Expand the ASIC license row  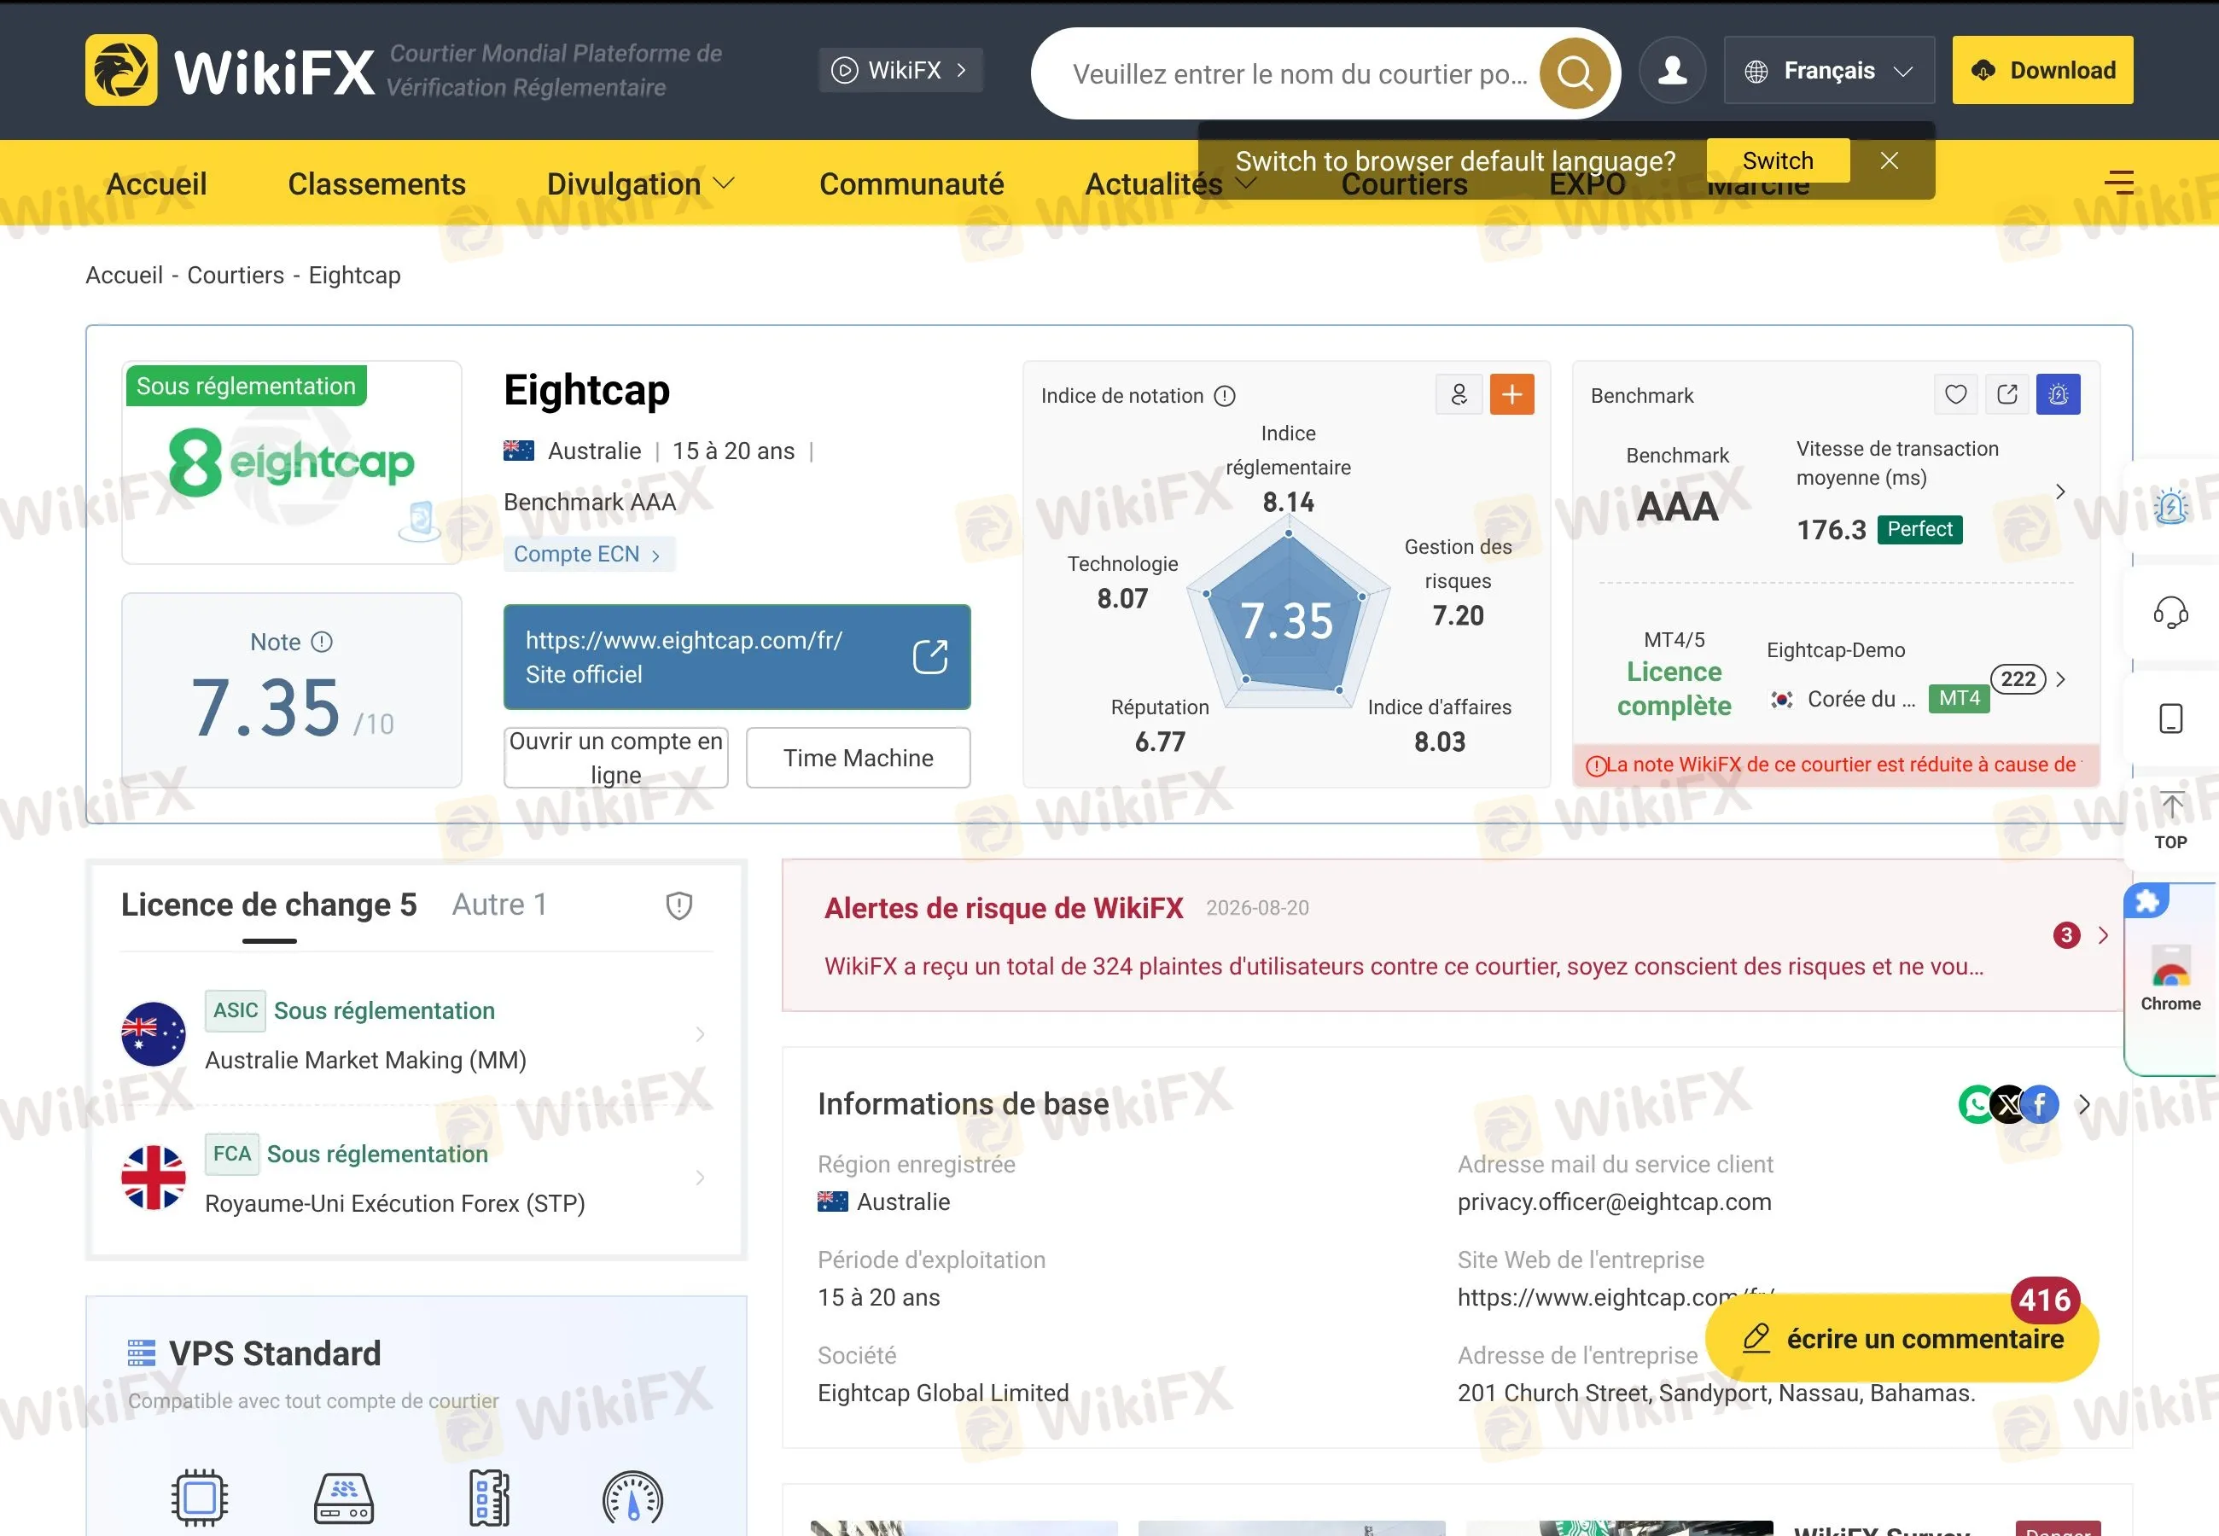[x=416, y=1034]
